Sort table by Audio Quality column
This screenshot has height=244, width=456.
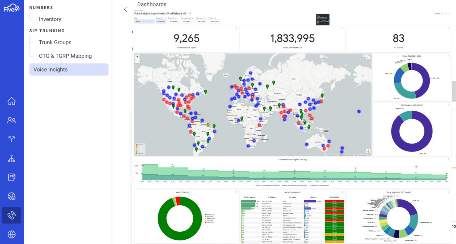pos(334,197)
